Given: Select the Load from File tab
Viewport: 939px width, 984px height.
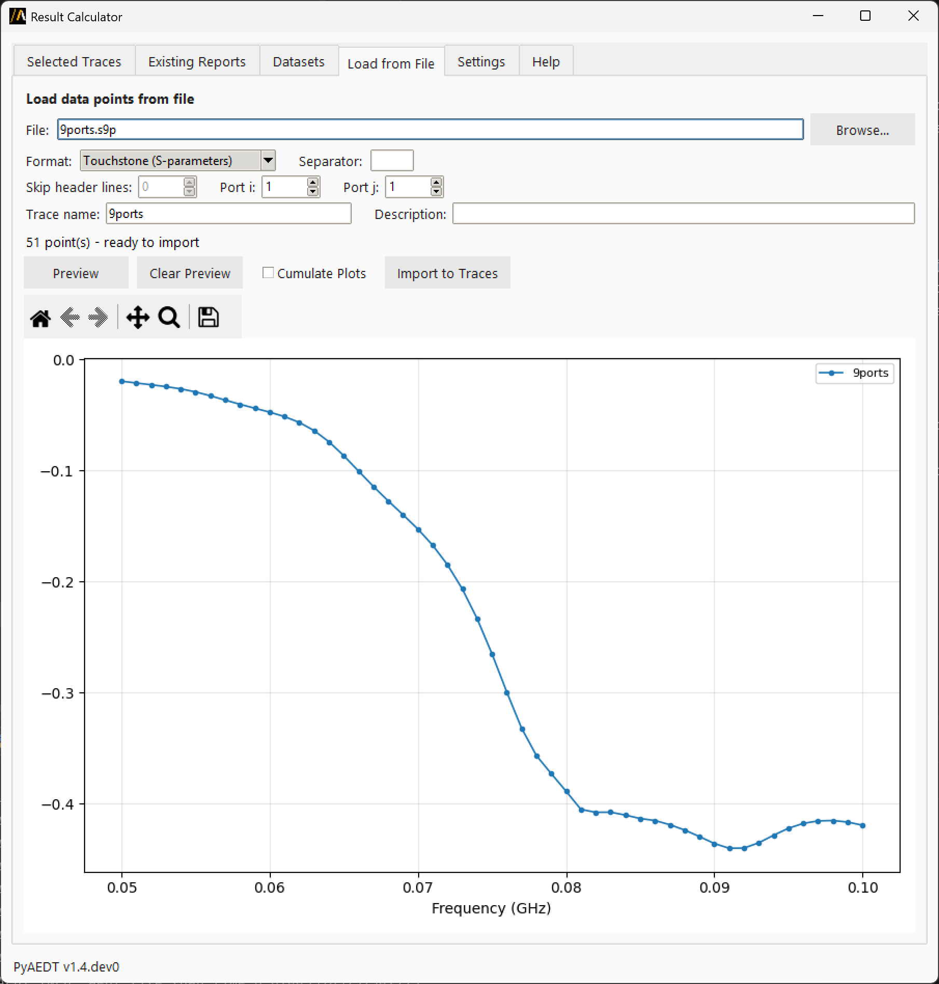Looking at the screenshot, I should [x=391, y=63].
